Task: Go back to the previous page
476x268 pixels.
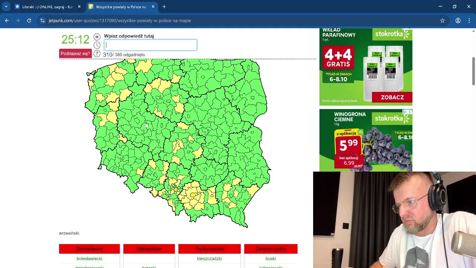Action: [x=7, y=20]
